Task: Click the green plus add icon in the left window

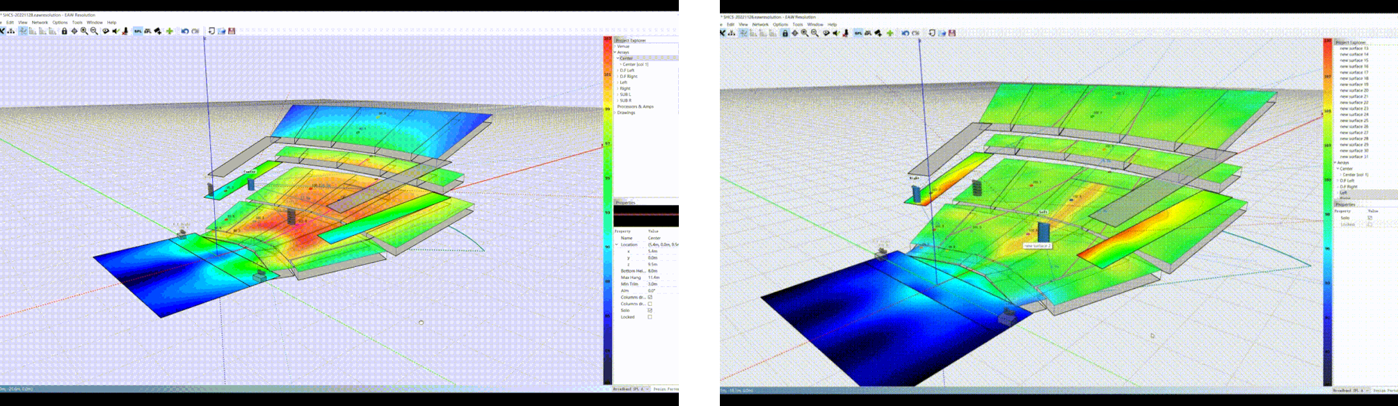Action: pos(169,31)
